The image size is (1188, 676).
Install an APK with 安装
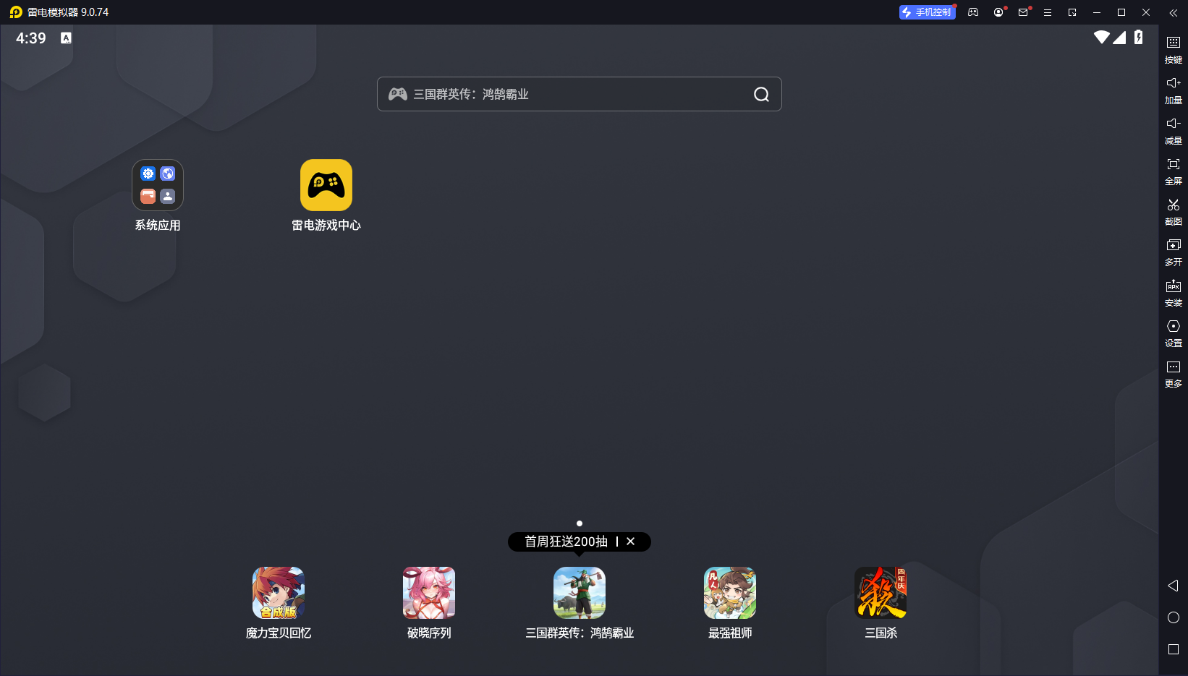[1174, 293]
